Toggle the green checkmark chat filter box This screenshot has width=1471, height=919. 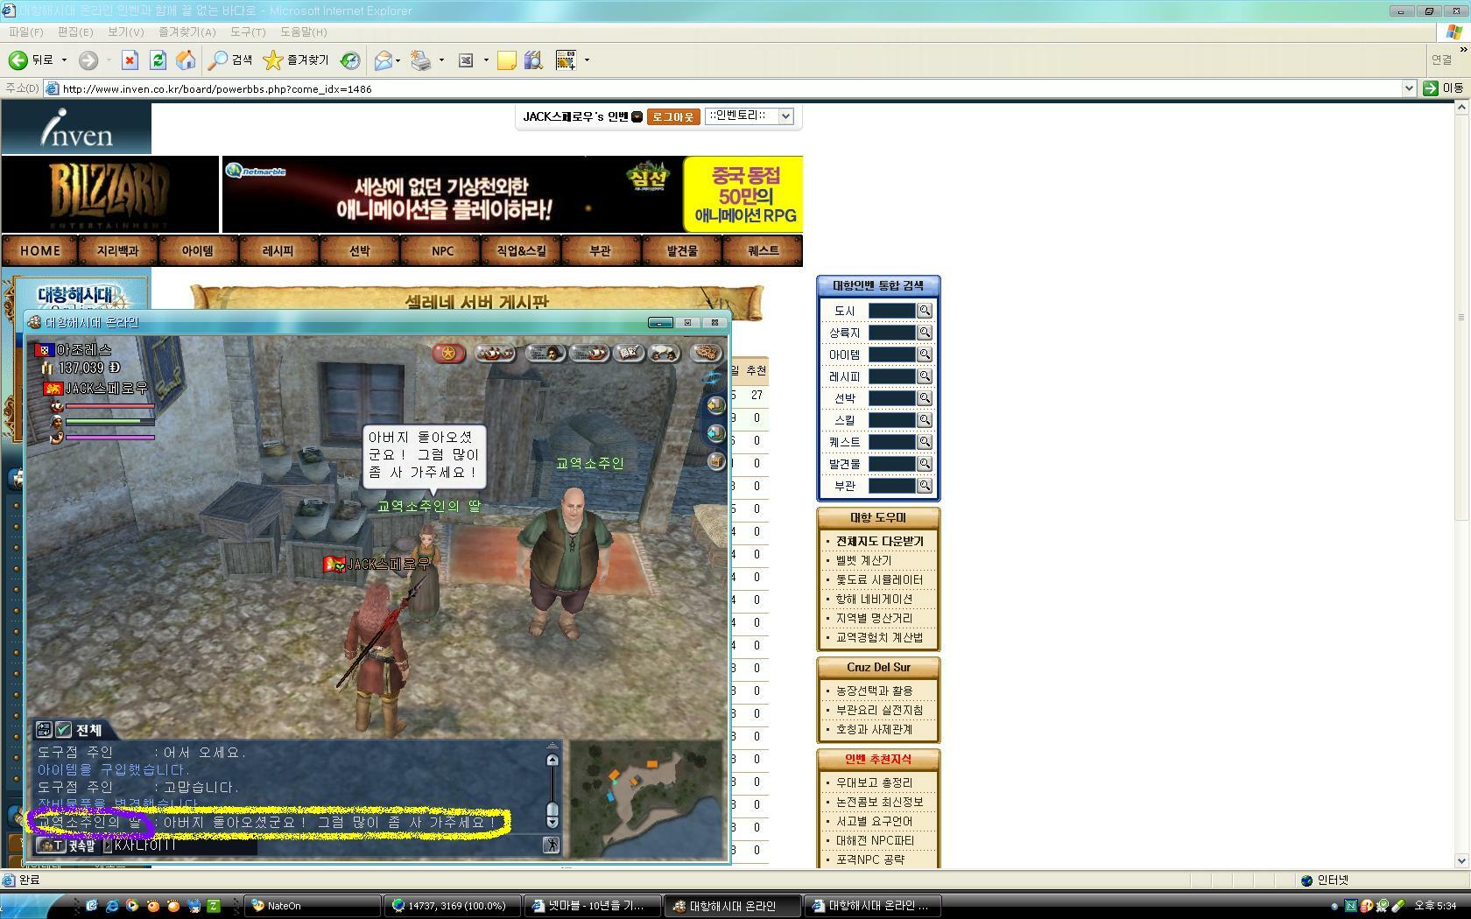pos(64,730)
